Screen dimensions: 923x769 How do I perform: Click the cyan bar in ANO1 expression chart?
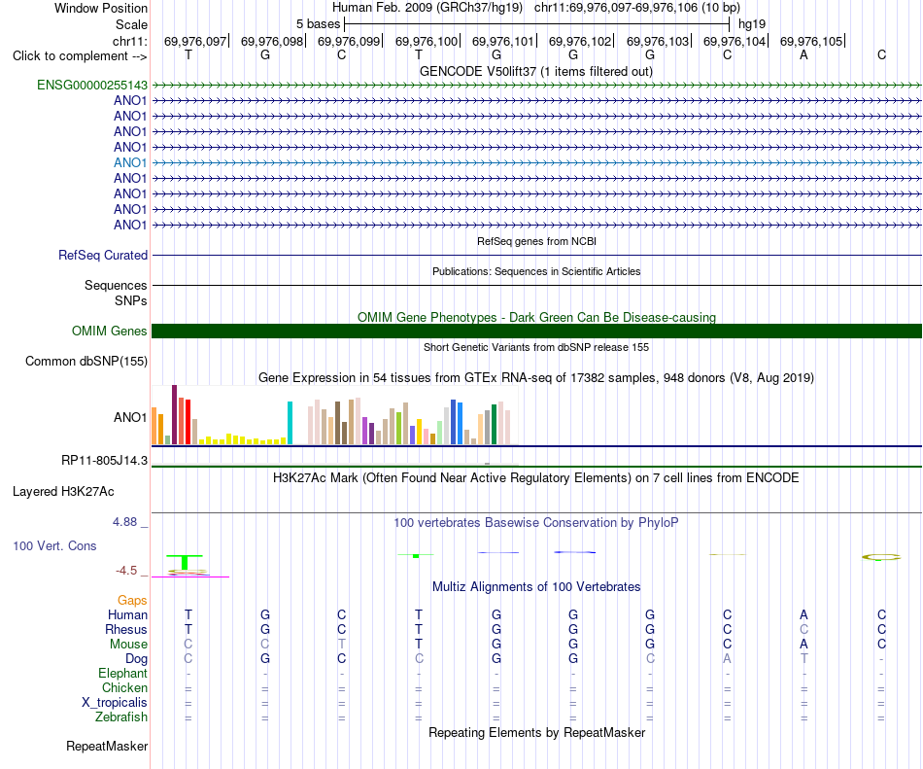(290, 423)
